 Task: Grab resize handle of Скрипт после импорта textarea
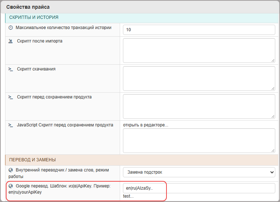click(273, 61)
